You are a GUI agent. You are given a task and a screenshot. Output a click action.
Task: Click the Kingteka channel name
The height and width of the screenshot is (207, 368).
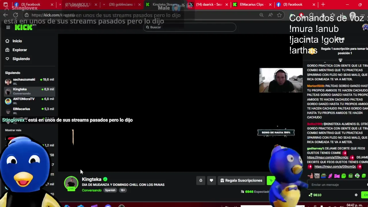click(x=91, y=179)
